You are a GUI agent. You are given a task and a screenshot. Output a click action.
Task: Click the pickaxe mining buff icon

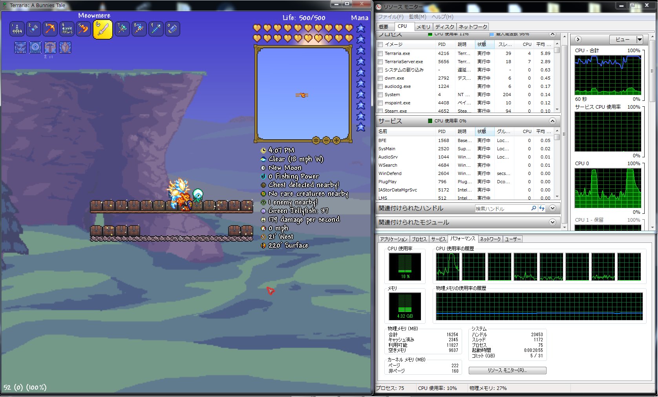click(x=50, y=47)
